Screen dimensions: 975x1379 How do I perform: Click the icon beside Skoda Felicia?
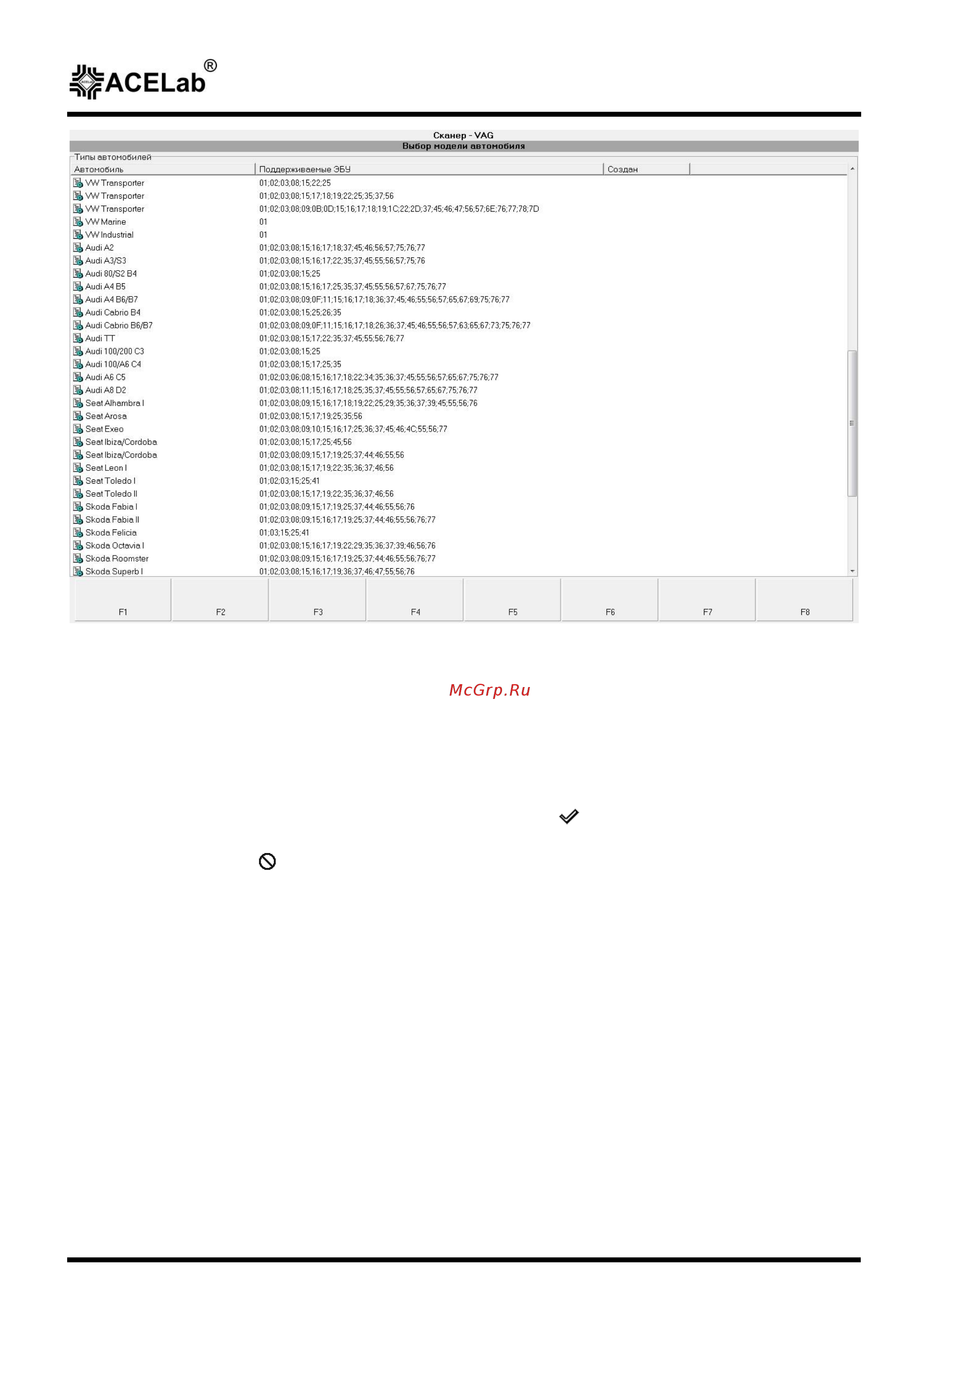78,533
